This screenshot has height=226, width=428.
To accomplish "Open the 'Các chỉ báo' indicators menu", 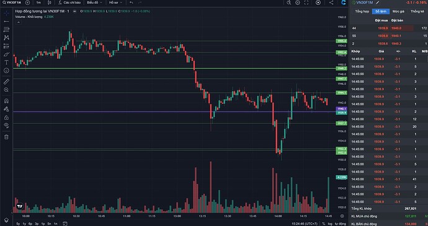I will pos(69,2).
